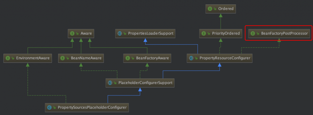Click the interface icon on BeanFactoryPostProcessor node
Screen dimensions: 313x115
coord(253,34)
